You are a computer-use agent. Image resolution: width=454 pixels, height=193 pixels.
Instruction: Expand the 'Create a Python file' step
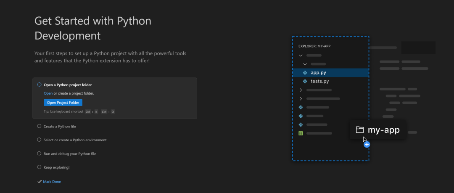coord(60,126)
